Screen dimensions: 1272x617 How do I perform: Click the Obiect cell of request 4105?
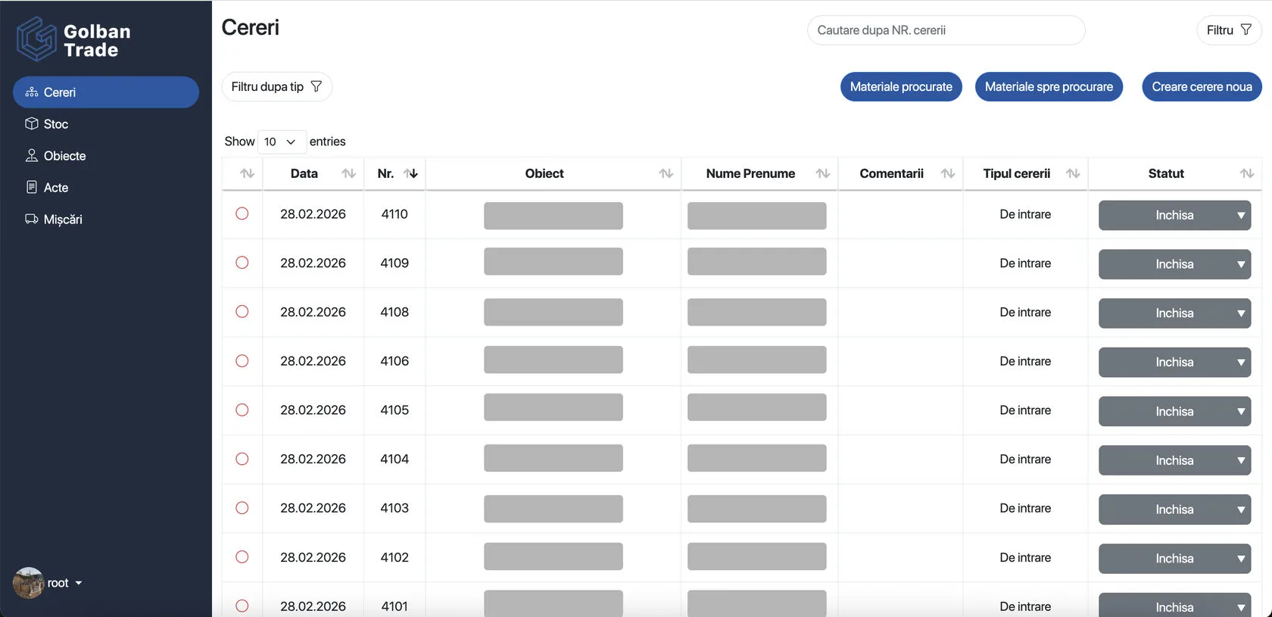click(553, 410)
